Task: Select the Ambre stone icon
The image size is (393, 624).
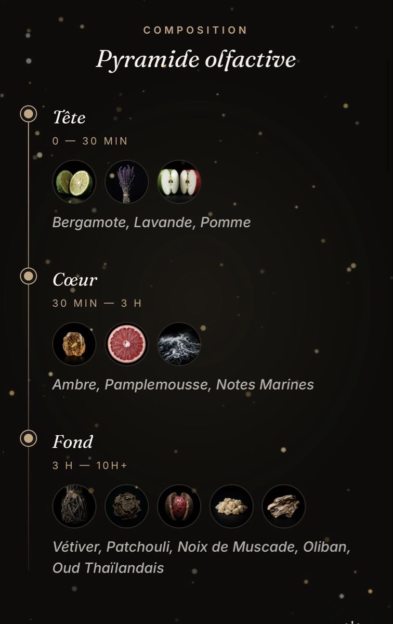Action: 74,344
